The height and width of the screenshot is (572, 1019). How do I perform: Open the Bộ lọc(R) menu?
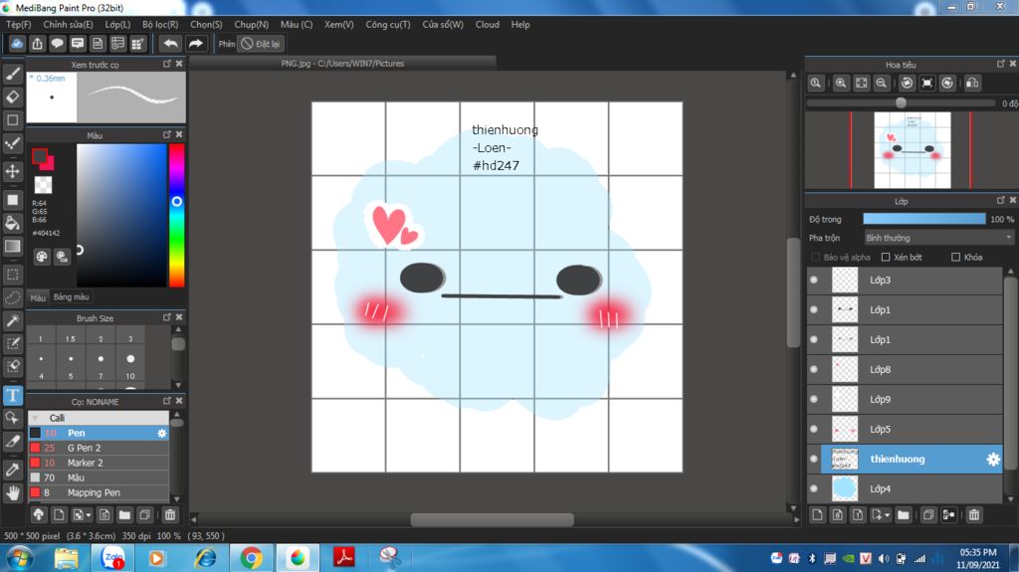pos(160,24)
